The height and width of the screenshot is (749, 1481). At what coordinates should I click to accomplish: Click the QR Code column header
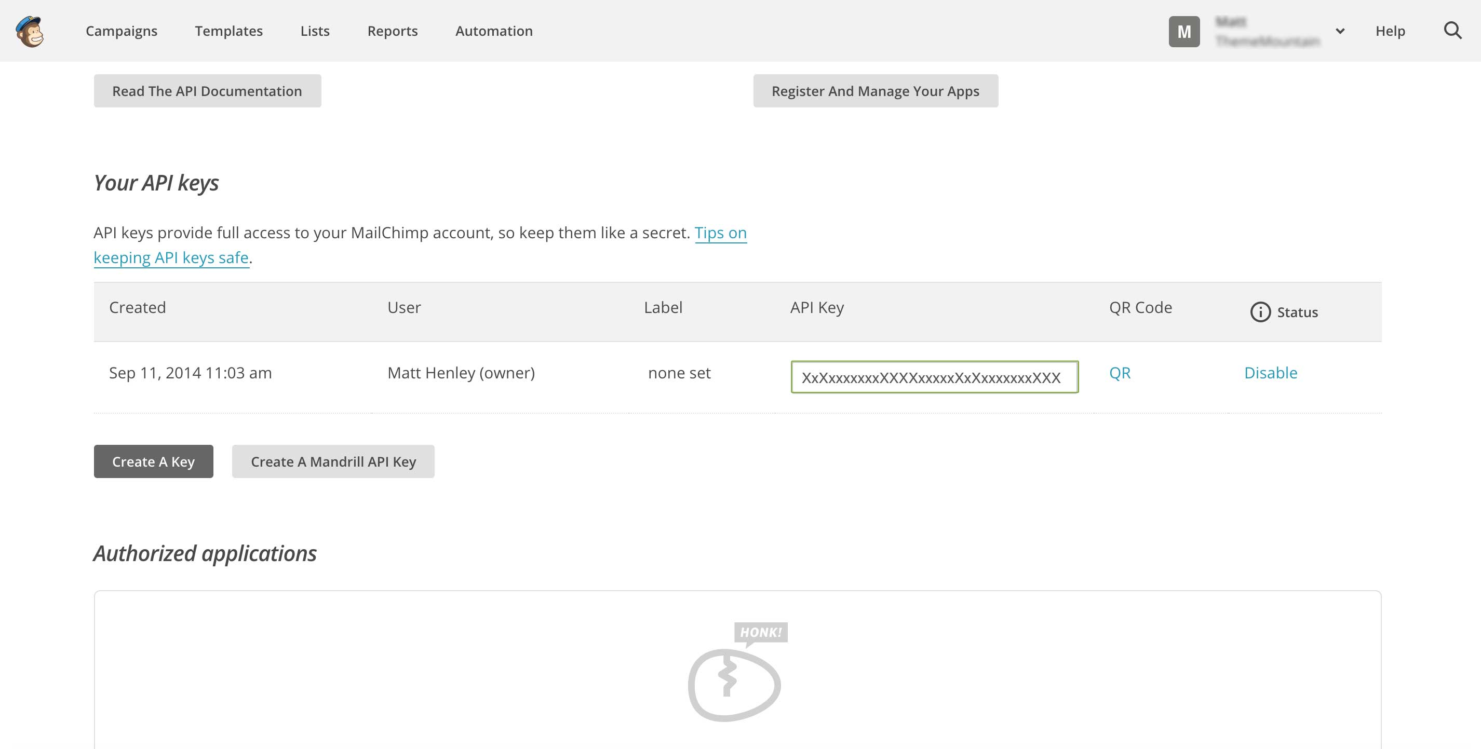tap(1141, 307)
